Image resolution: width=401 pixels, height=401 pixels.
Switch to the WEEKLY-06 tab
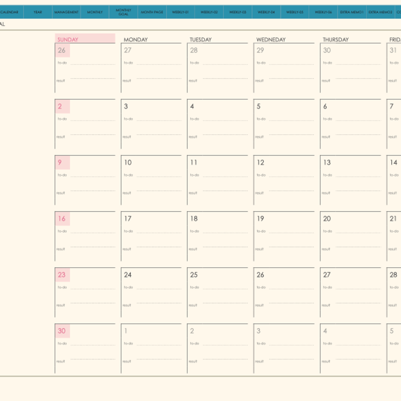click(x=323, y=12)
